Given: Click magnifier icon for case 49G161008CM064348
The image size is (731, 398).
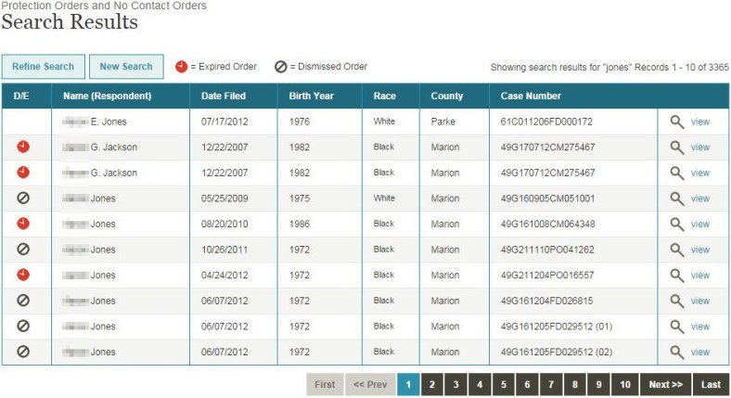Looking at the screenshot, I should click(x=677, y=224).
